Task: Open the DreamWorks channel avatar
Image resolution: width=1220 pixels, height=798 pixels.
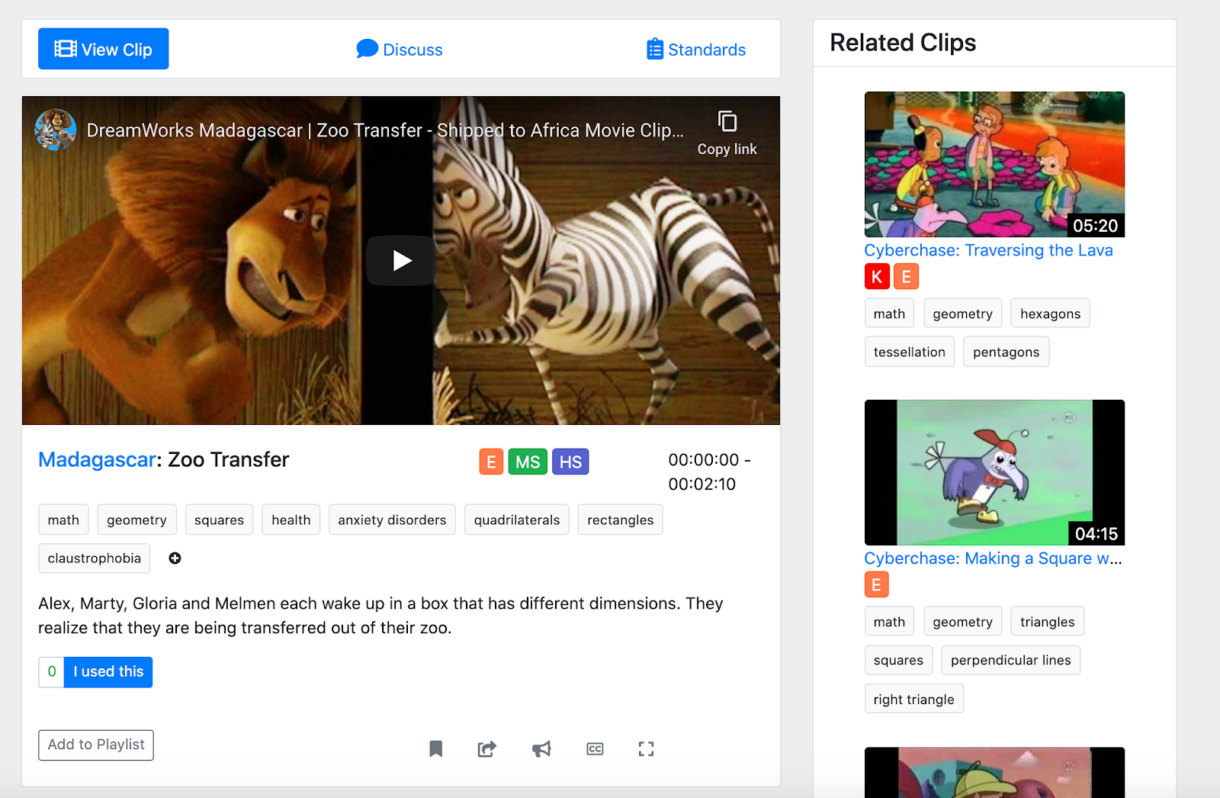Action: [56, 130]
